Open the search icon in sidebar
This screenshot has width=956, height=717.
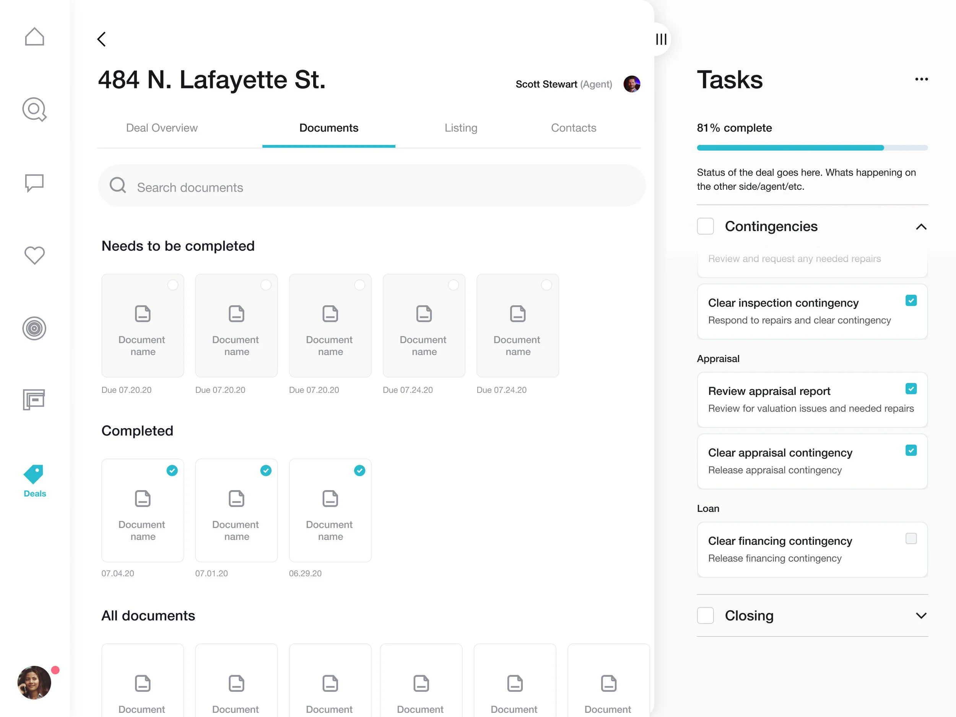(34, 109)
